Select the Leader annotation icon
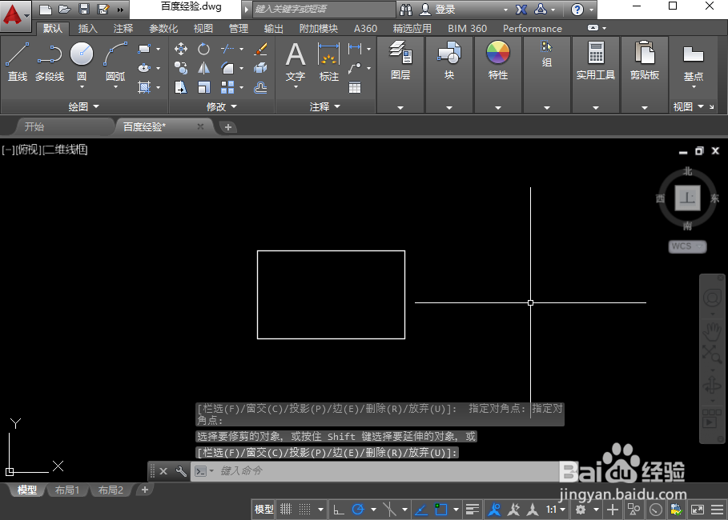 (x=355, y=68)
